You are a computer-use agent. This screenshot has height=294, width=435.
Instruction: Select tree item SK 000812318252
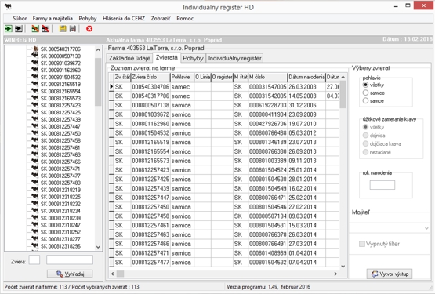tap(61, 232)
